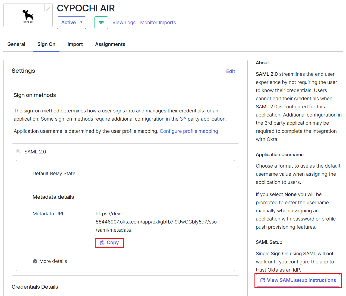This screenshot has width=346, height=296.
Task: Click the Metadata URL label
Action: 49,214
